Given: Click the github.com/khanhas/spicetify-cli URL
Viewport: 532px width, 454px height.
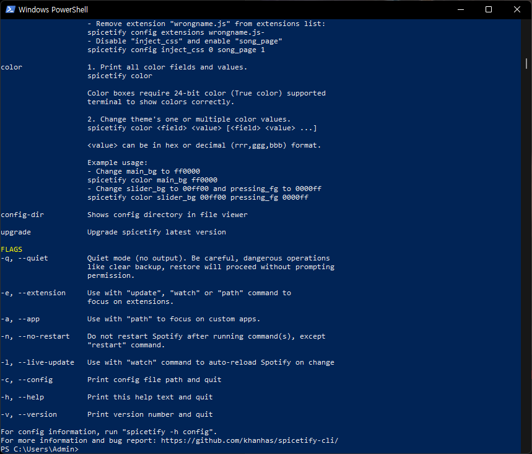Looking at the screenshot, I should click(x=250, y=440).
